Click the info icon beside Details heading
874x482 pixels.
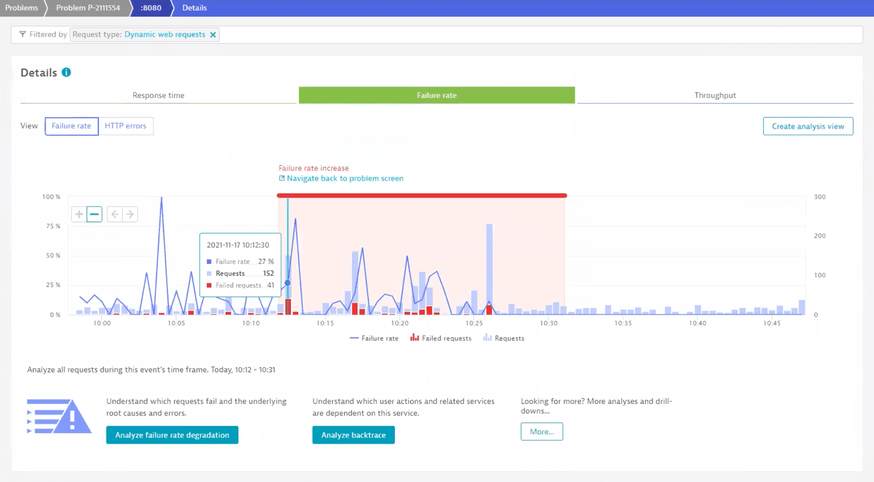click(66, 73)
